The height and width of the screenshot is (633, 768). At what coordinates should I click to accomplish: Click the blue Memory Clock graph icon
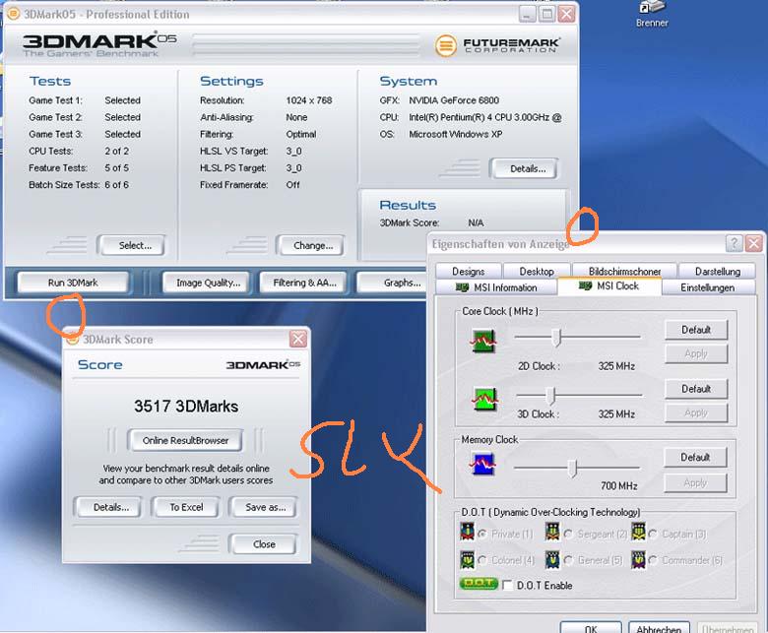pos(482,465)
